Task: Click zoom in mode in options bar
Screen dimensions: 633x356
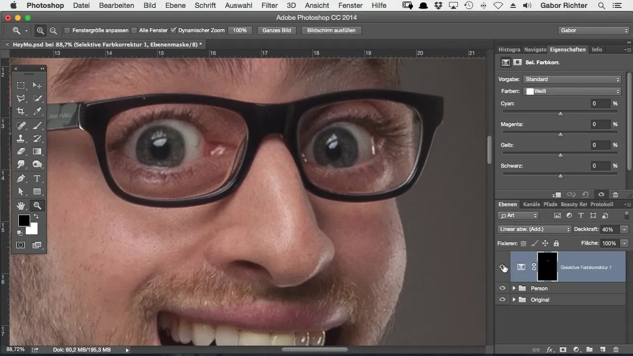Action: pyautogui.click(x=41, y=30)
